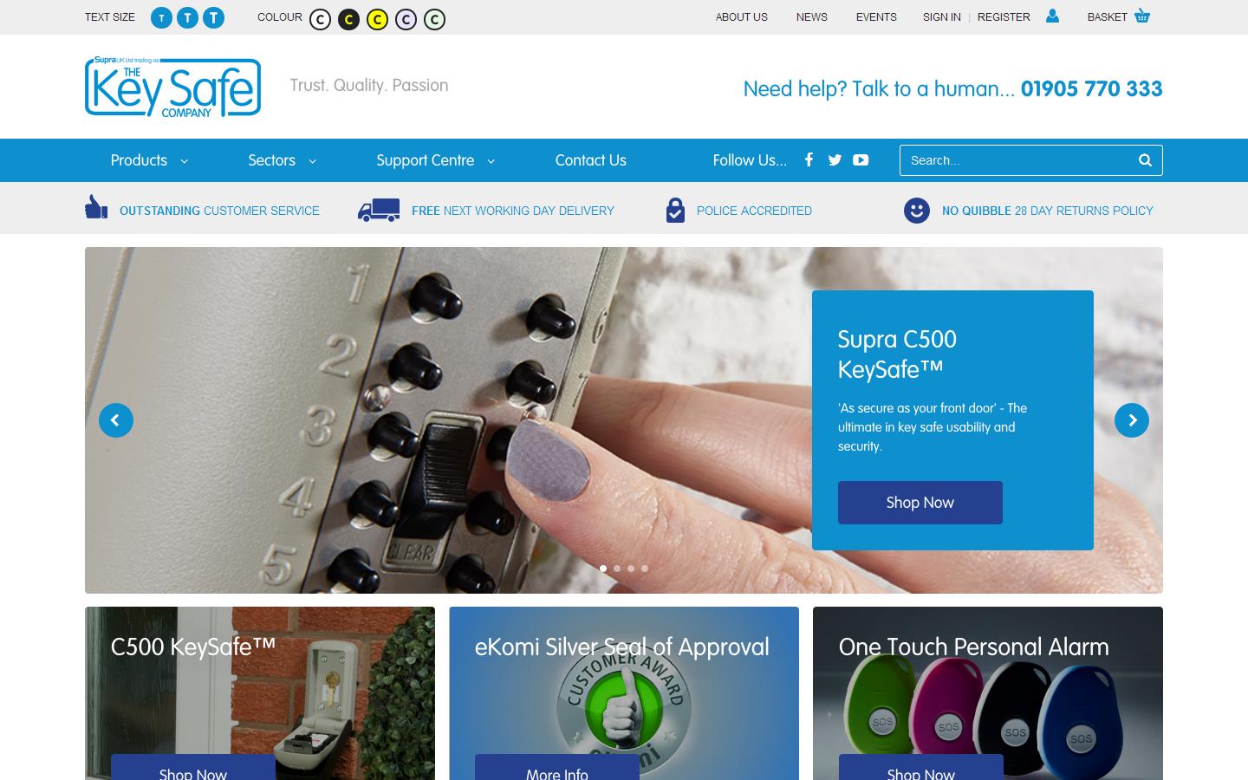Viewport: 1248px width, 780px height.
Task: Open the YouTube channel icon
Action: 861,159
